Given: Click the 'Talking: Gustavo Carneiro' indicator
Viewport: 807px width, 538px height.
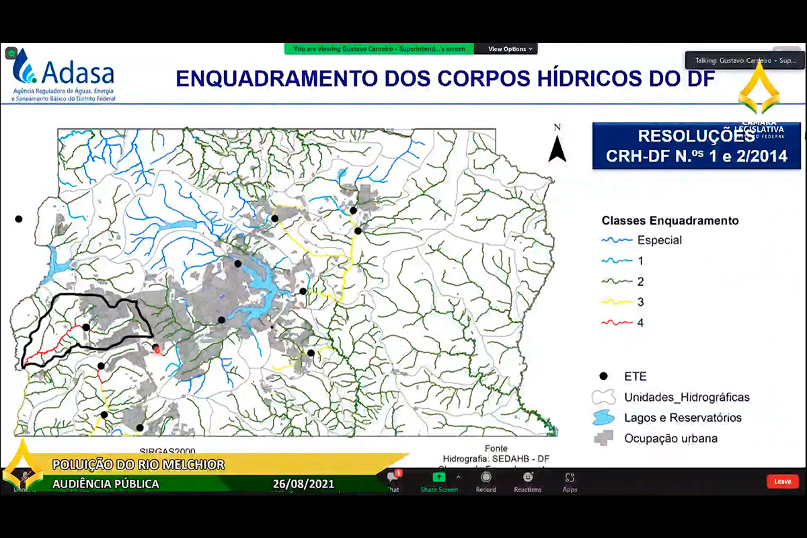Looking at the screenshot, I should tap(737, 61).
